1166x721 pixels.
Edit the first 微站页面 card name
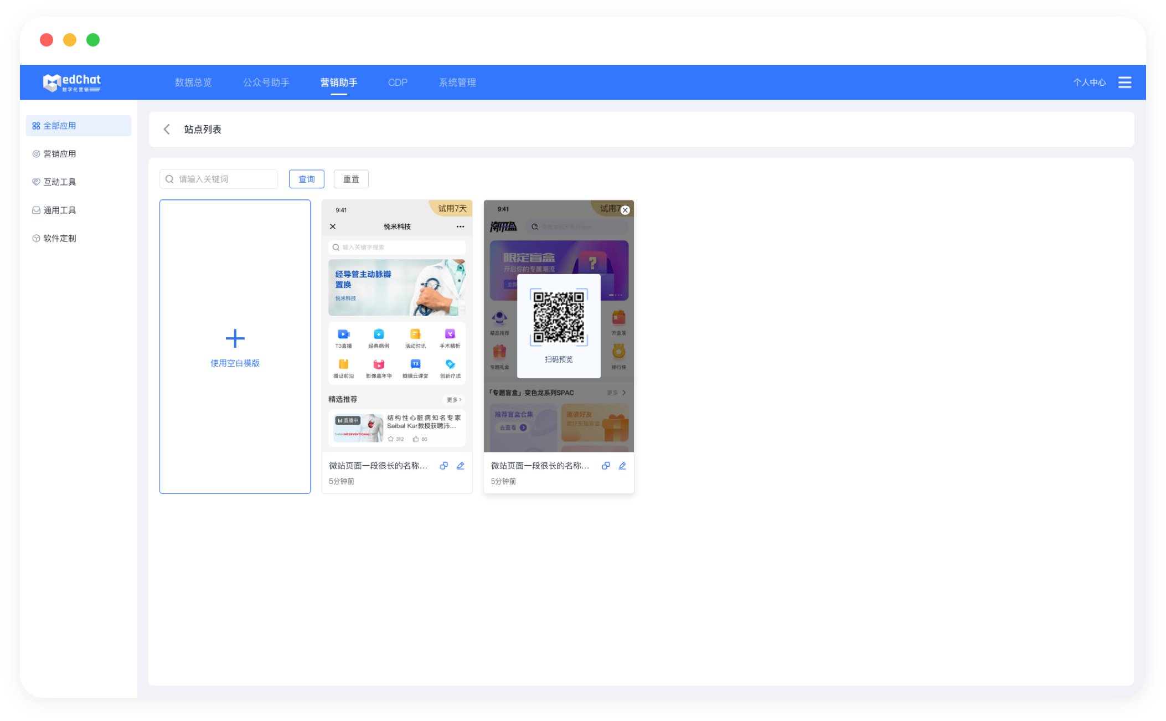[x=461, y=466]
